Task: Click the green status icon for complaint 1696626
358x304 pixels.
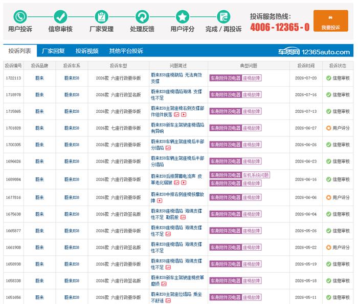Action: 328,161
